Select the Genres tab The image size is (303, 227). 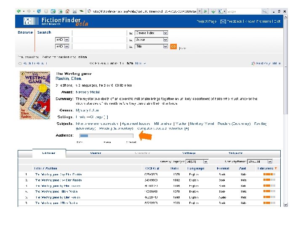tap(96, 153)
